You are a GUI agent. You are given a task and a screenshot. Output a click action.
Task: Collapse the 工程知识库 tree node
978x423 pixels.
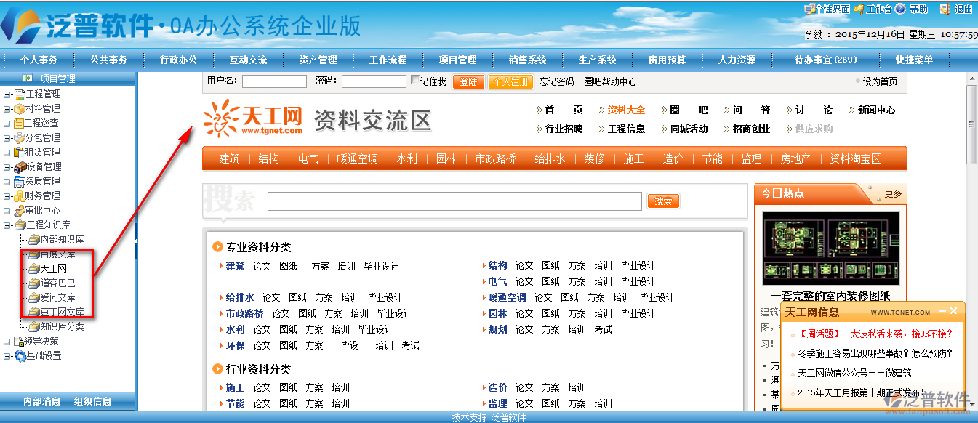point(7,225)
